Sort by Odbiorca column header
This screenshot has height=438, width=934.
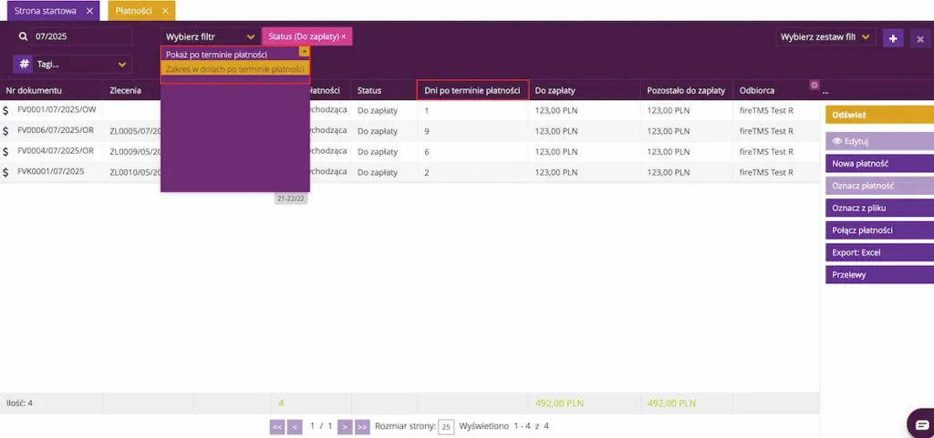point(756,91)
